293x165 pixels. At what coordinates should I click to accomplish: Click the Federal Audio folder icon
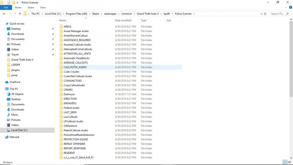pyautogui.click(x=61, y=108)
